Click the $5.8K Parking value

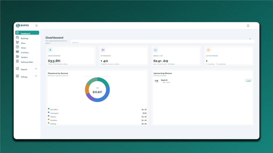144,124
